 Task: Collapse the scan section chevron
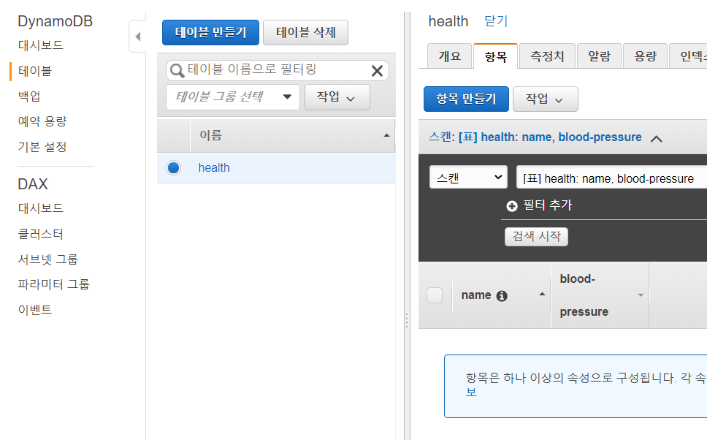coord(657,139)
